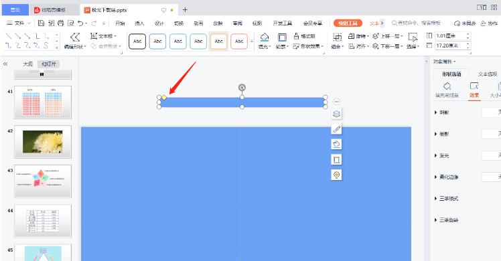The image size is (501, 261).
Task: Apply the black outlined Abc shape style
Action: pyautogui.click(x=137, y=41)
